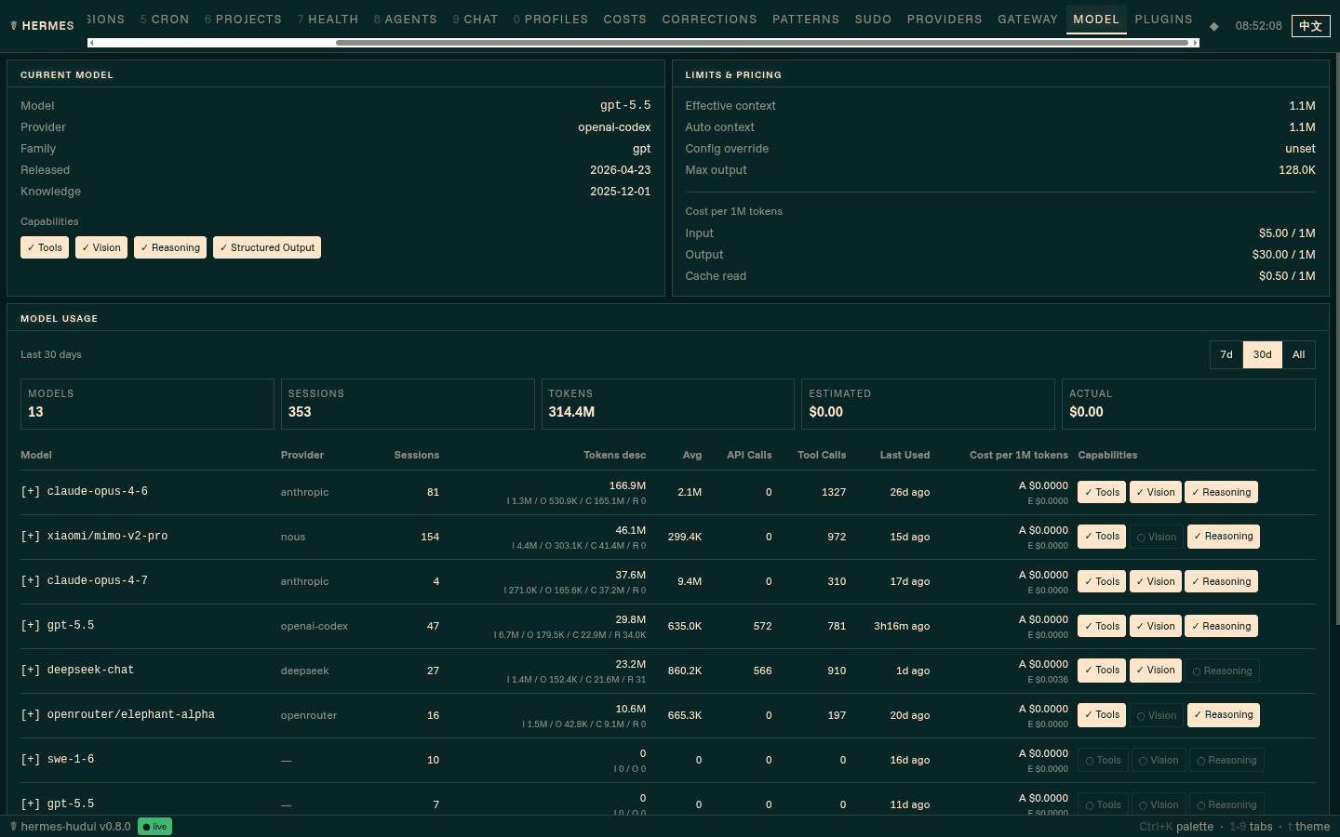Viewport: 1340px width, 837px height.
Task: Click the '3h16m ago' last used value
Action: 902,626
